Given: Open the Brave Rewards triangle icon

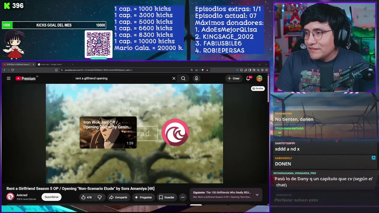Looking at the screenshot, I should click(207, 70).
